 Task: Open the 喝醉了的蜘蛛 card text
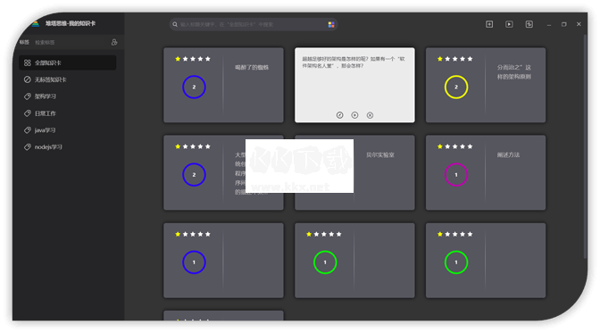click(252, 67)
